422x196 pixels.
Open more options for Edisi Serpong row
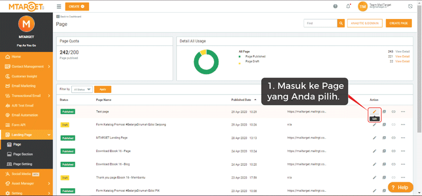[403, 125]
